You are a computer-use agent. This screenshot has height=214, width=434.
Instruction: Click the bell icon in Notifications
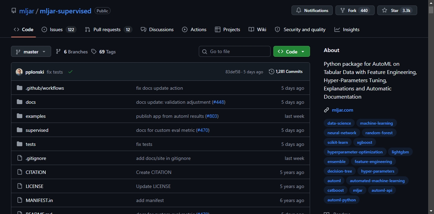[299, 11]
